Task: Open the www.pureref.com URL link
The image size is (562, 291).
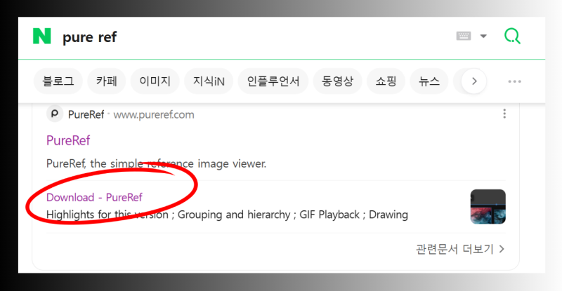Action: coord(154,115)
